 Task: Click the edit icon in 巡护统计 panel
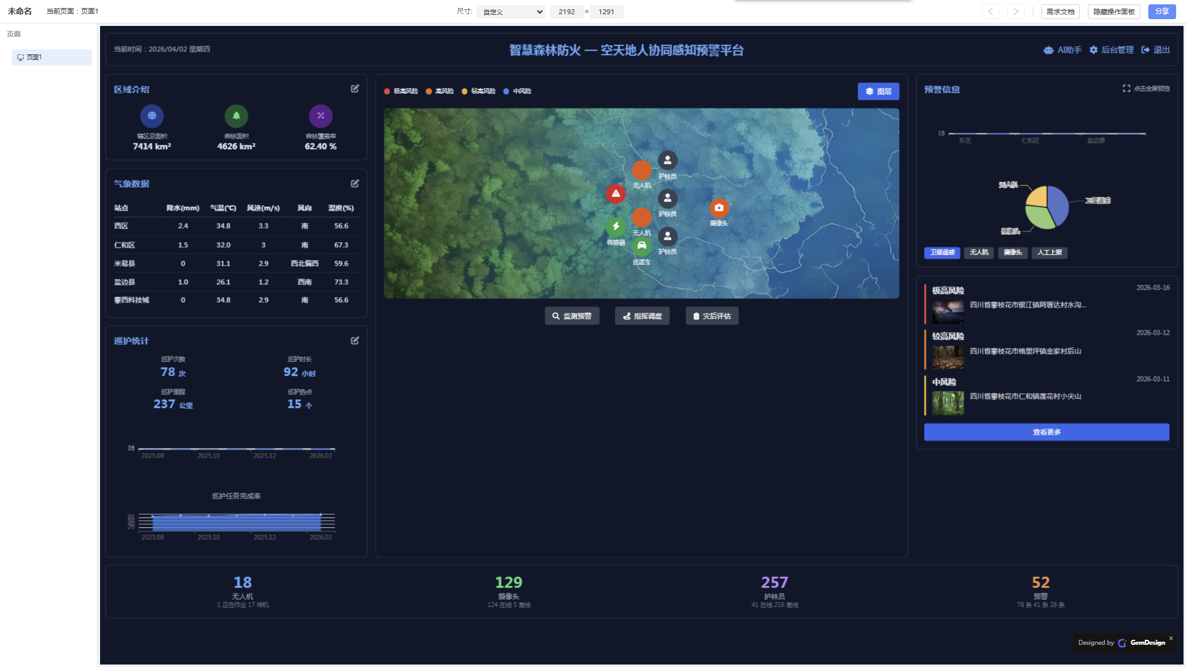click(x=355, y=340)
